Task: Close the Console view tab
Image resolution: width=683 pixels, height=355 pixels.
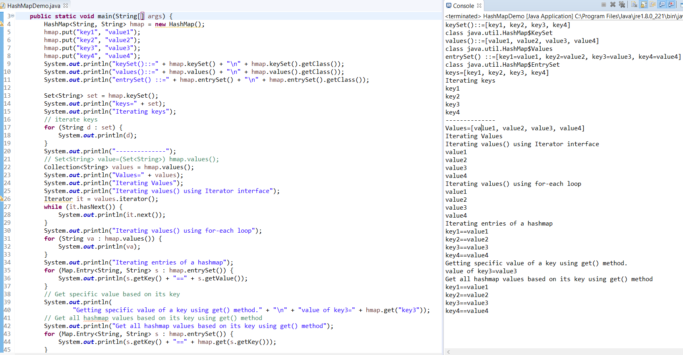Action: click(x=479, y=6)
